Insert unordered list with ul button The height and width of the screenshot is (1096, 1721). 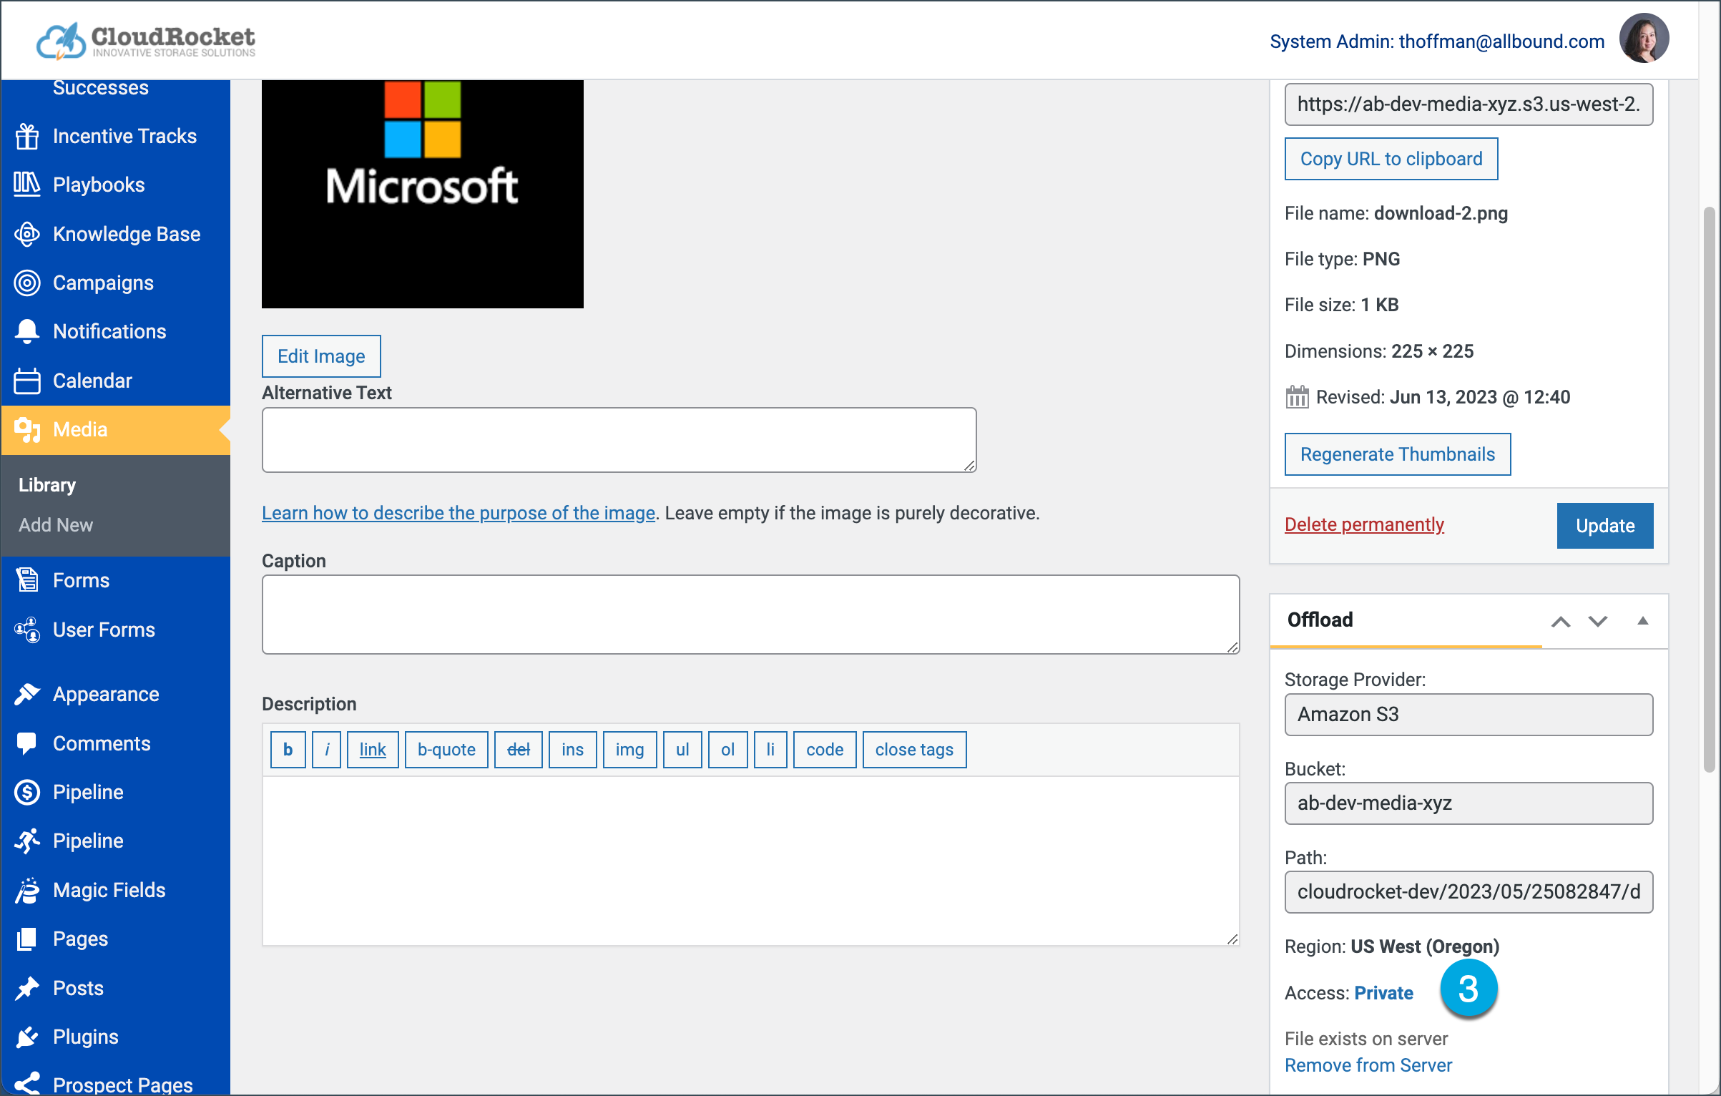pyautogui.click(x=682, y=750)
